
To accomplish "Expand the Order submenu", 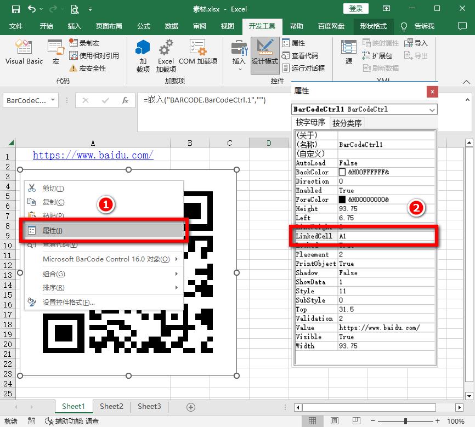I will 104,287.
